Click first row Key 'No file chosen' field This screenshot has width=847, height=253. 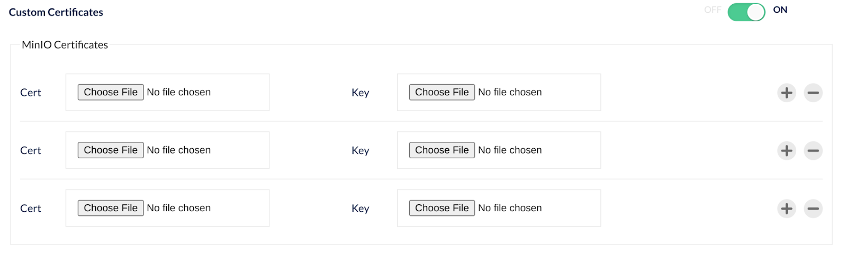click(x=510, y=92)
